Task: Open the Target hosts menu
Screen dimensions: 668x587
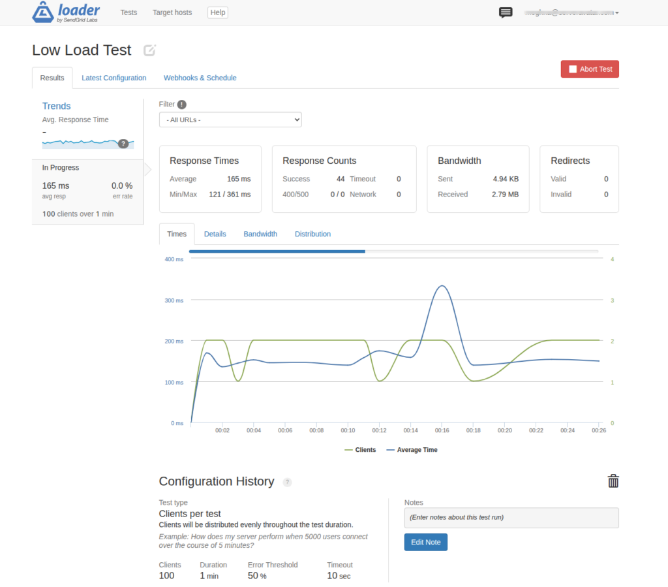Action: (172, 12)
